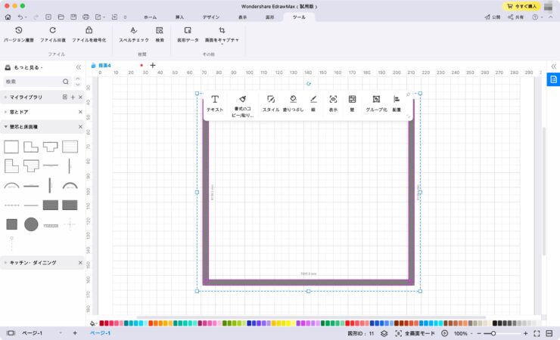Screen dimensions: 560x340
Task: Click 画面をキャプチャ screen capture tool
Action: [x=222, y=34]
